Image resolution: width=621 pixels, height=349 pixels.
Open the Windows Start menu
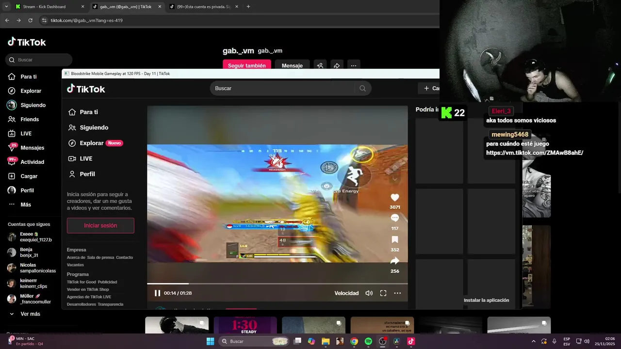(210, 341)
